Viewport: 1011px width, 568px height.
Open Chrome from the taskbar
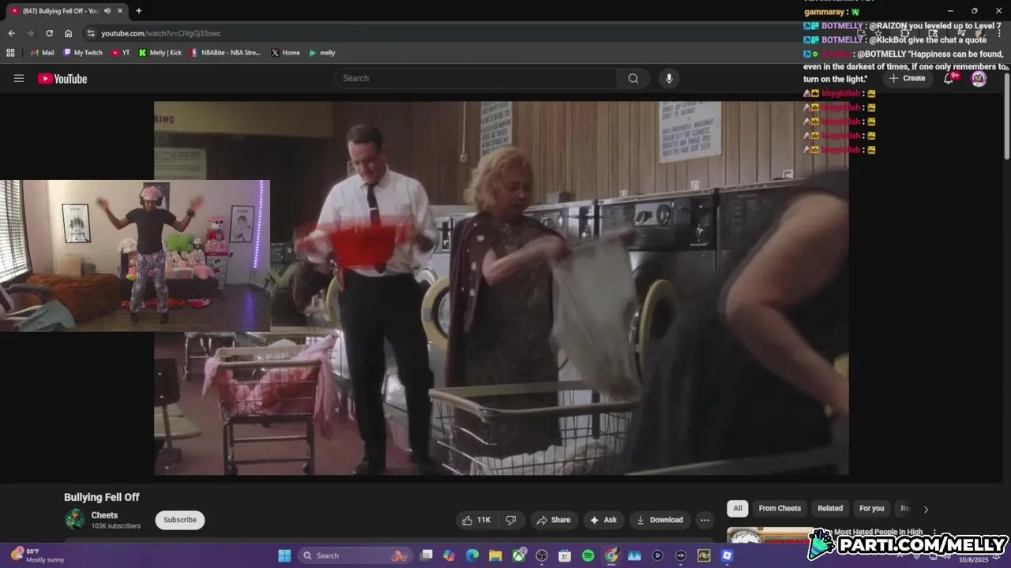[x=611, y=555]
